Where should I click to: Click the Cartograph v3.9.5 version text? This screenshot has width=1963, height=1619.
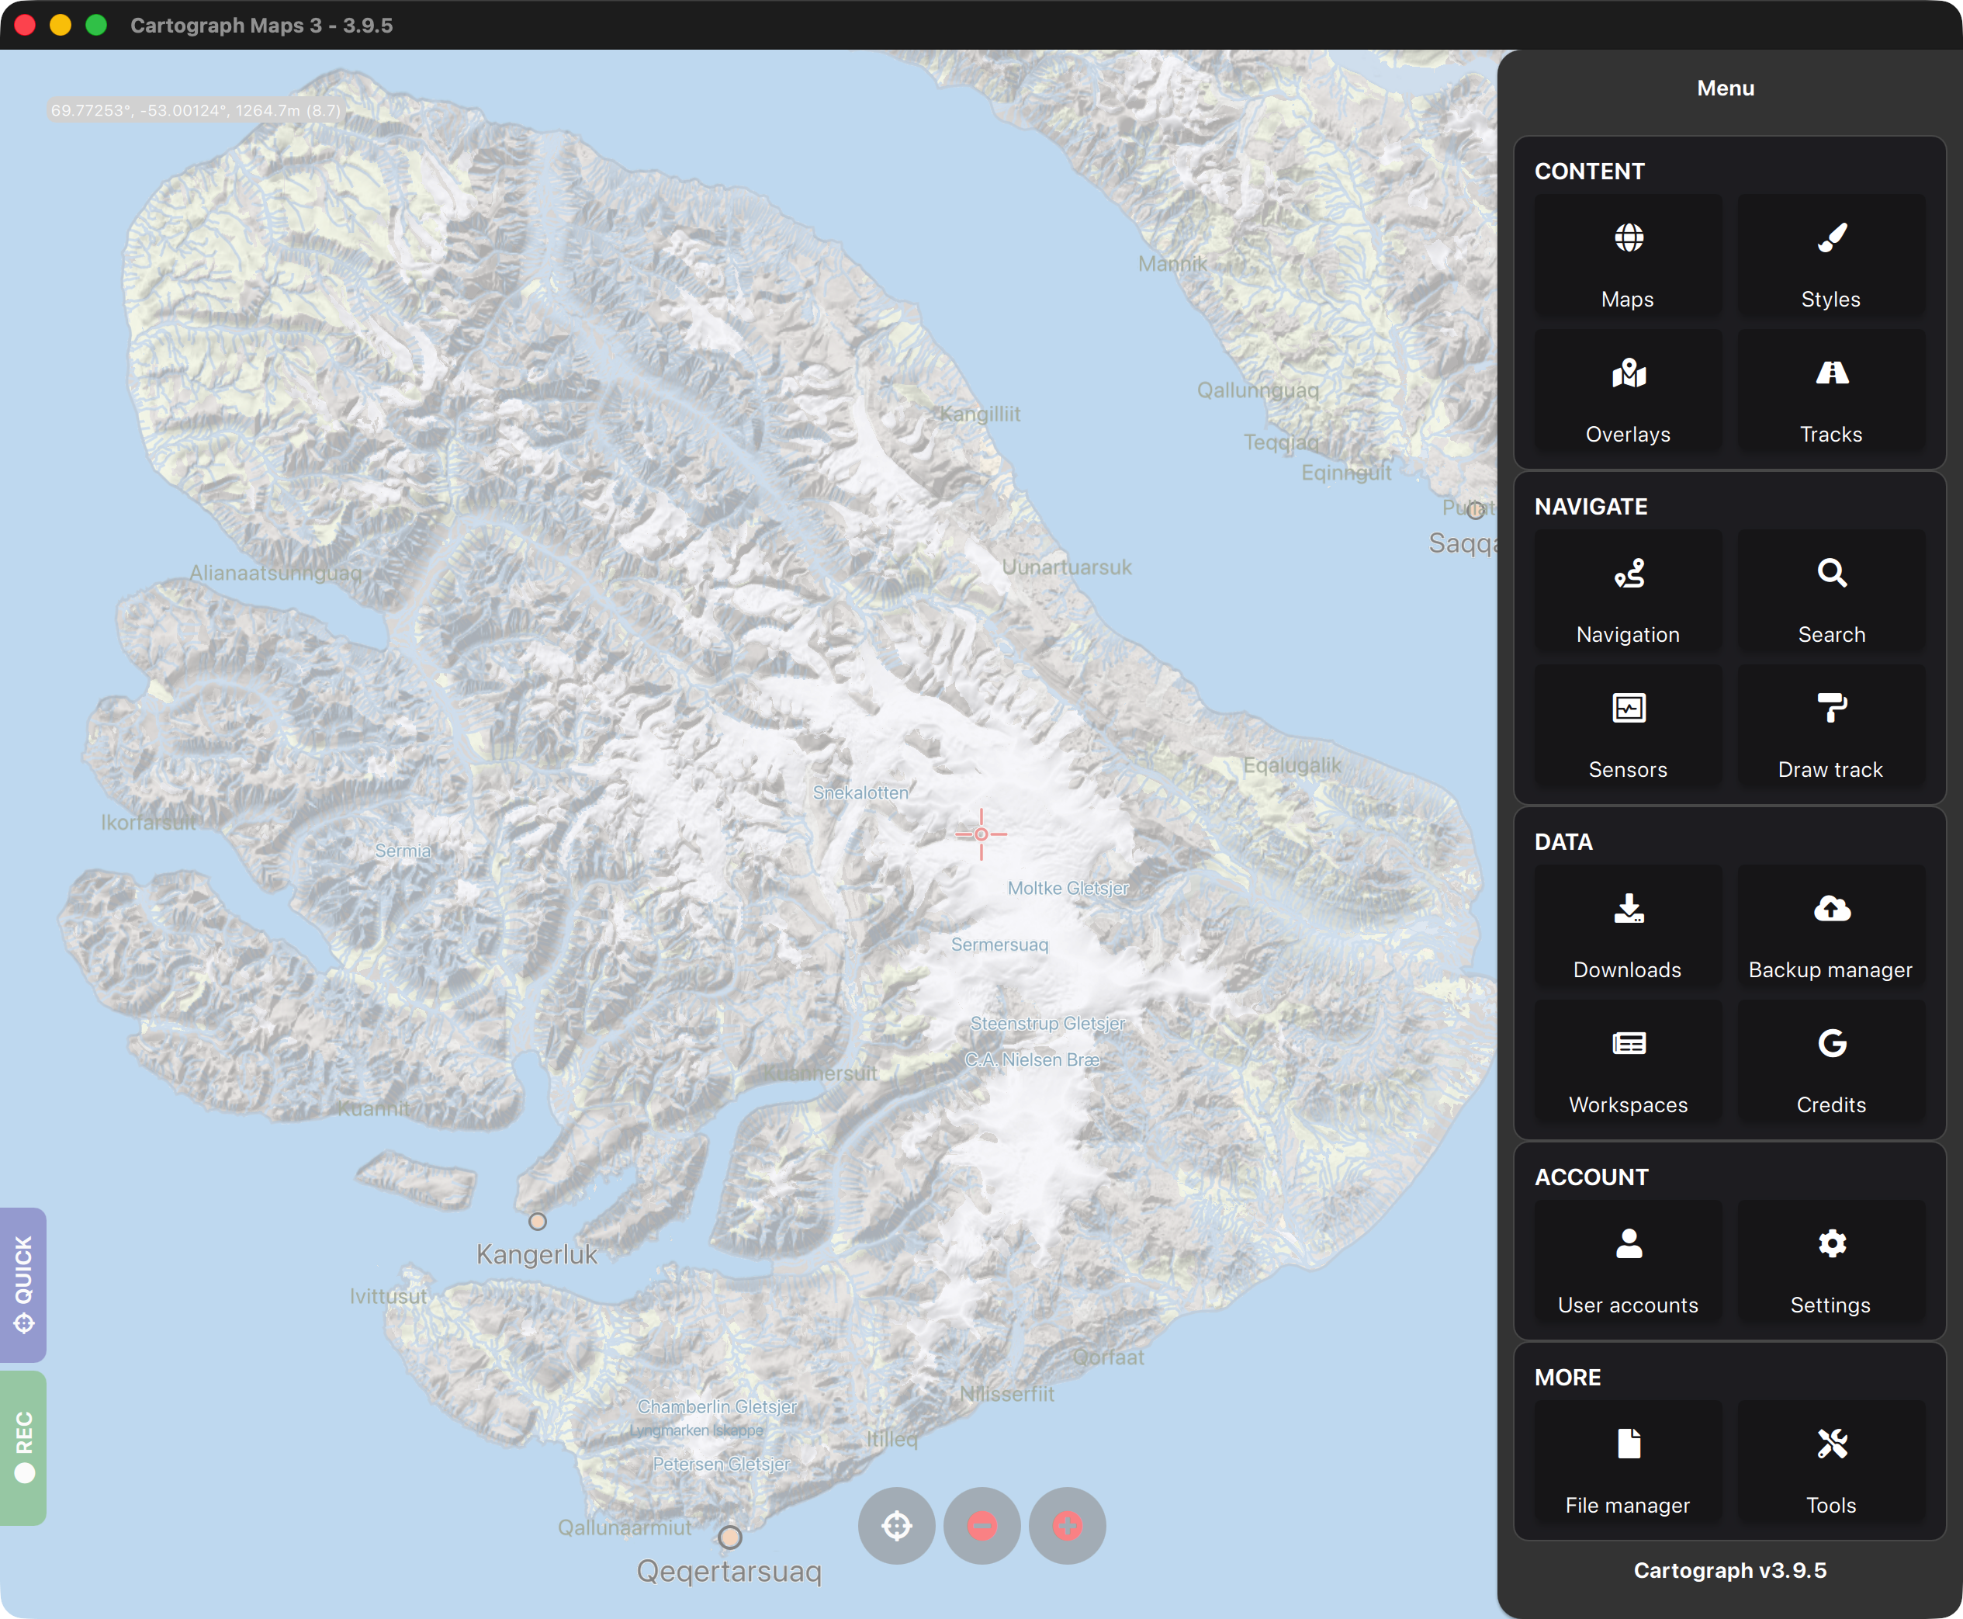coord(1730,1571)
